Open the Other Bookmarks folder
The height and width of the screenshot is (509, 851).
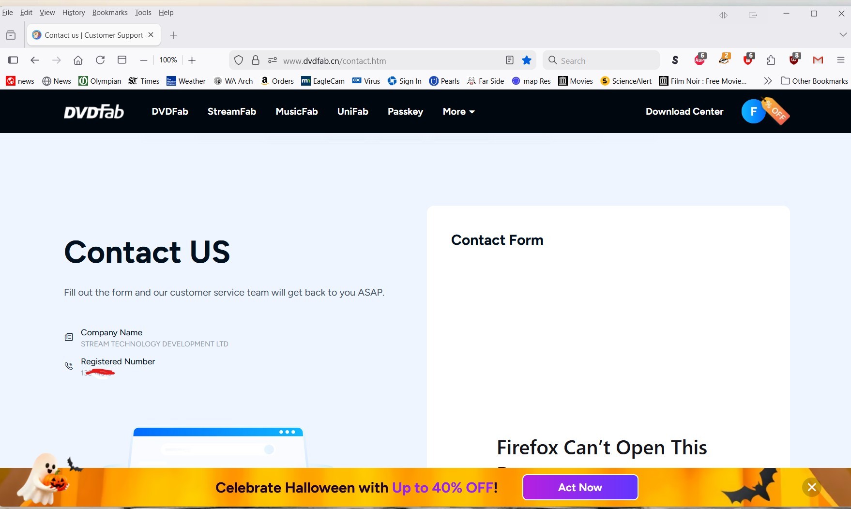coord(814,81)
